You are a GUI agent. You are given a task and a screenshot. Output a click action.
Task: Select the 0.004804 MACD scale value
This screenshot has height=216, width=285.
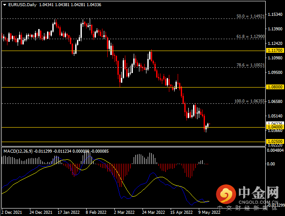click(275, 150)
